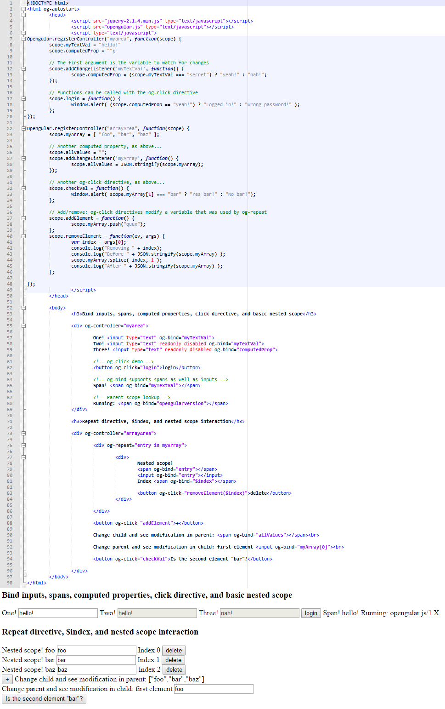The image size is (445, 709).
Task: Click the 'Span! hello!' text
Action: [341, 613]
